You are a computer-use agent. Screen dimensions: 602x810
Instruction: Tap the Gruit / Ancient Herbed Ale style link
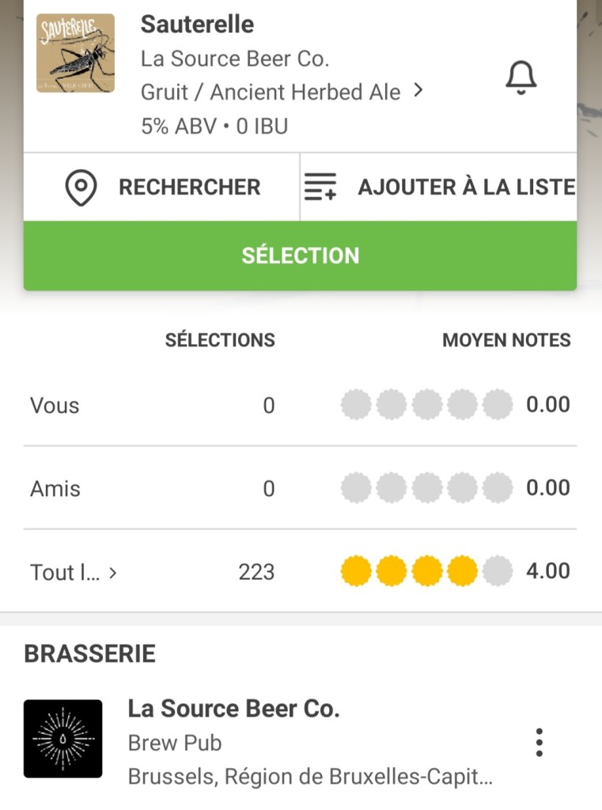coord(271,92)
